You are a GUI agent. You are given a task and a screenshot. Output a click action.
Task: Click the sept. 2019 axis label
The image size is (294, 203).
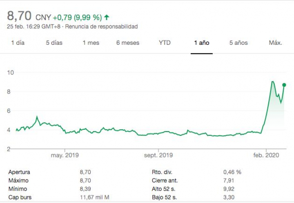pyautogui.click(x=159, y=155)
